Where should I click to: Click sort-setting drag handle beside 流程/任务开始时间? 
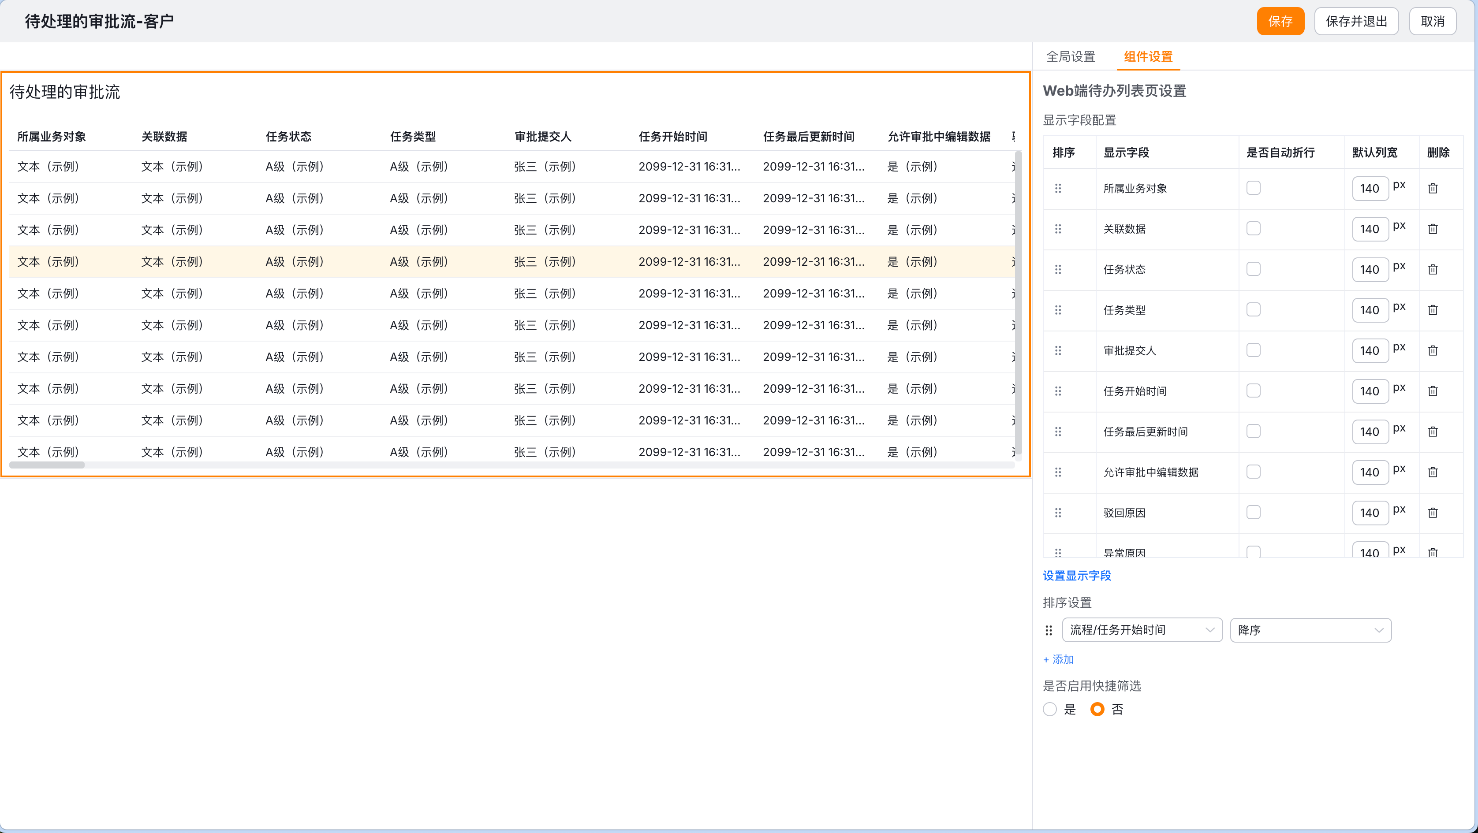click(x=1049, y=631)
